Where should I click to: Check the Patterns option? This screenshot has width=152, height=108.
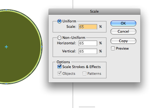click(x=84, y=73)
